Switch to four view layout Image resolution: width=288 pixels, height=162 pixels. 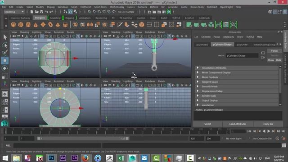pos(5,102)
